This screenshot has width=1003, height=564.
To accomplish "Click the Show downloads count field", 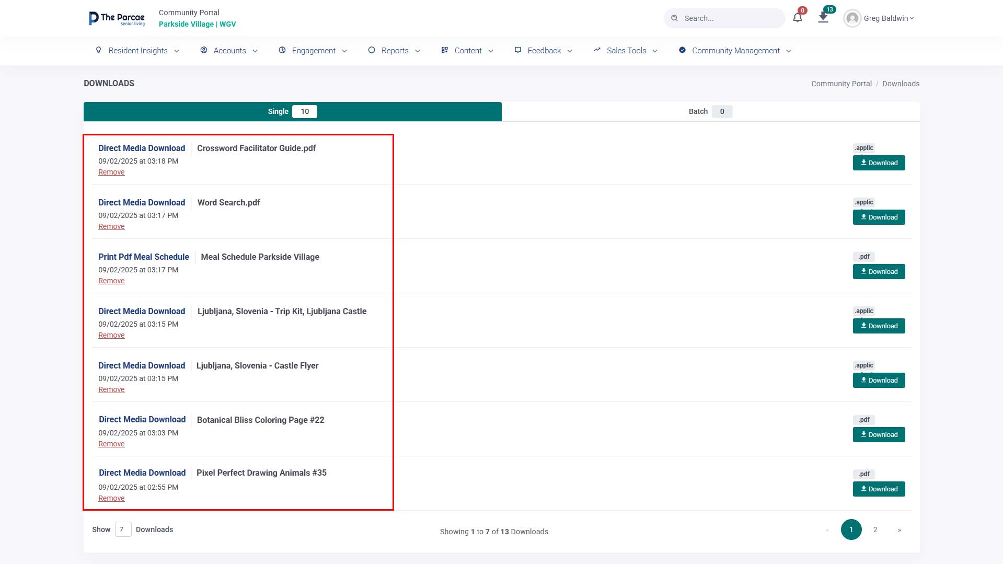I will 123,530.
